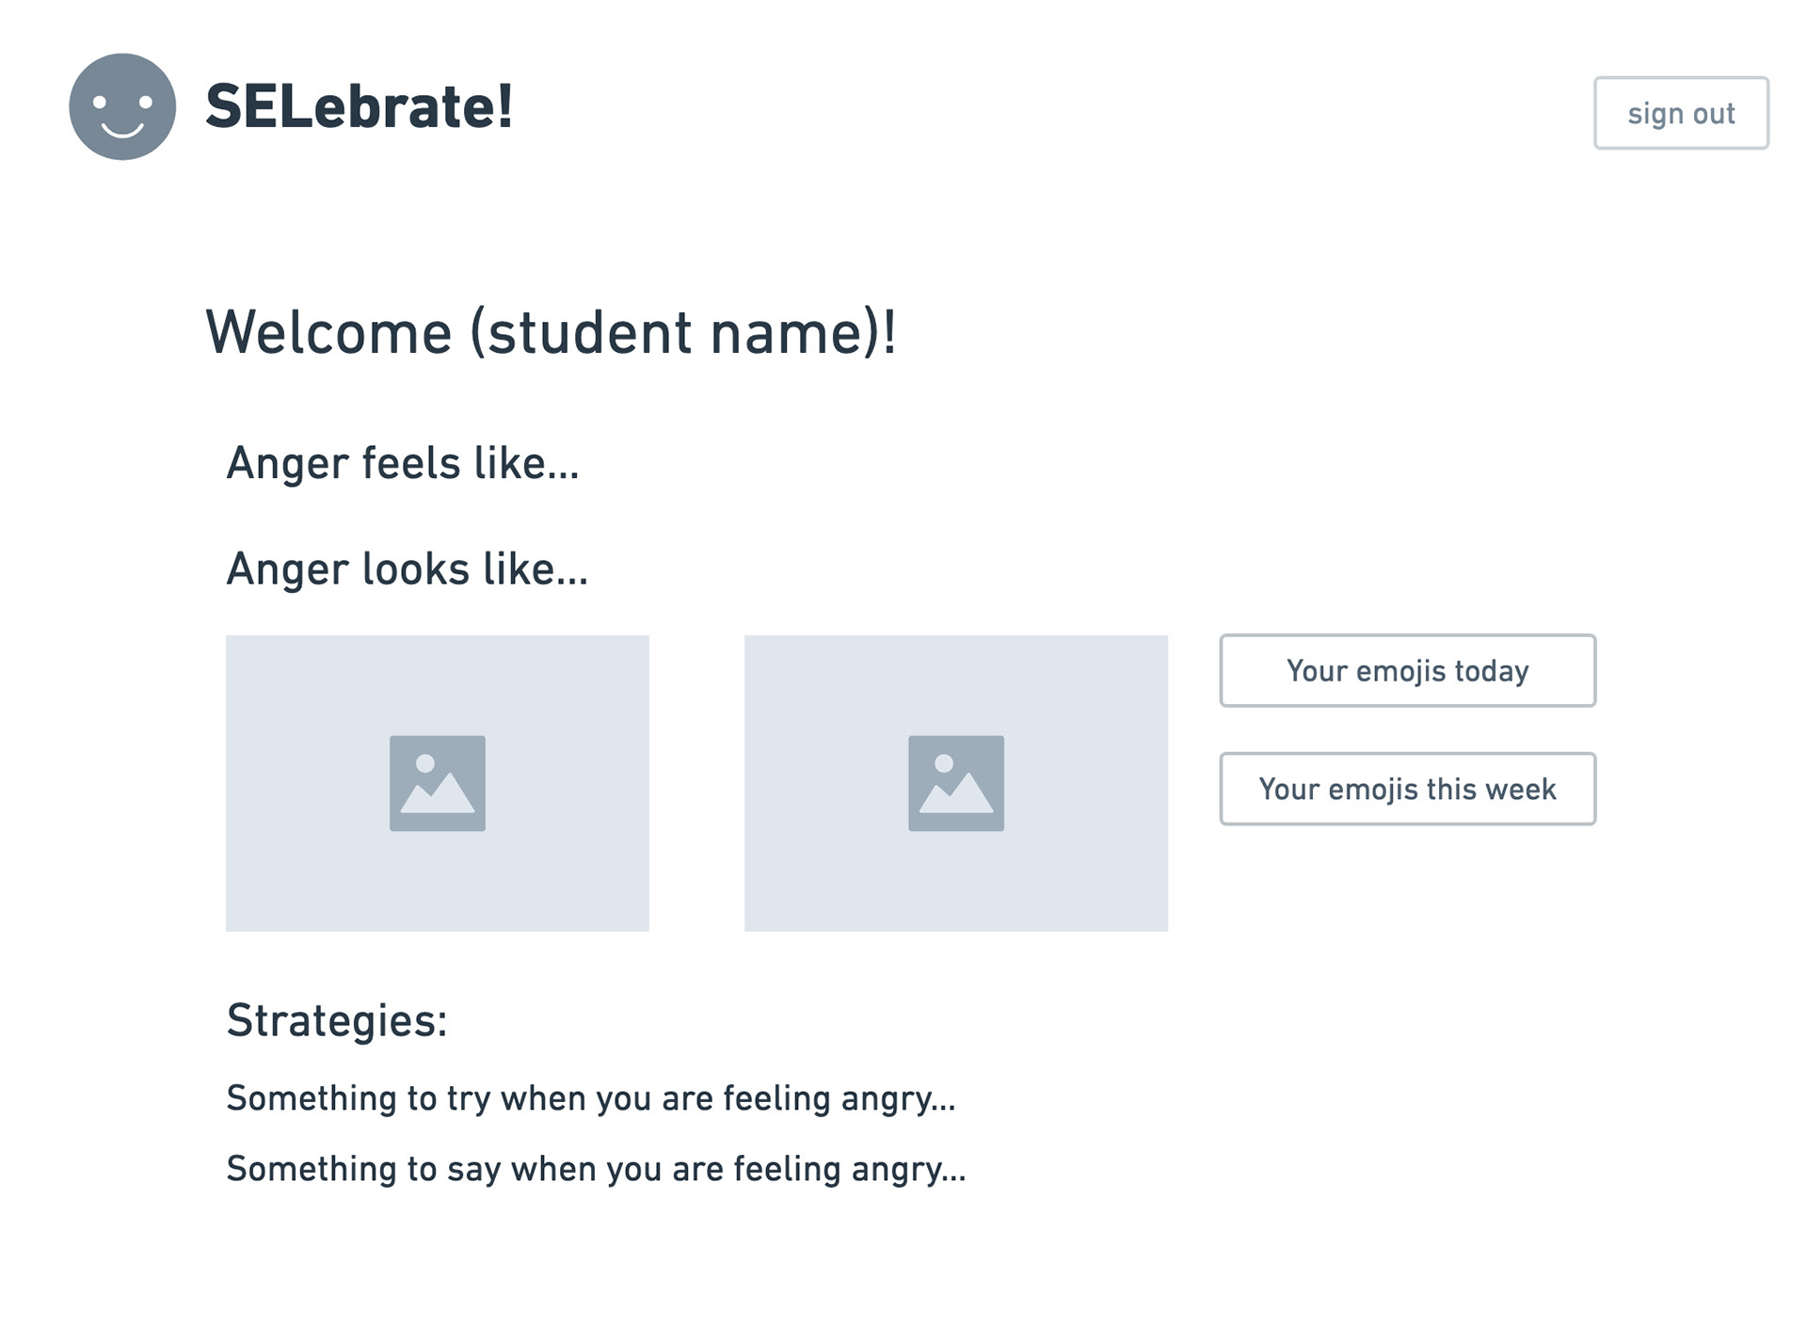
Task: Click the picture icon in left placeholder
Action: point(438,783)
